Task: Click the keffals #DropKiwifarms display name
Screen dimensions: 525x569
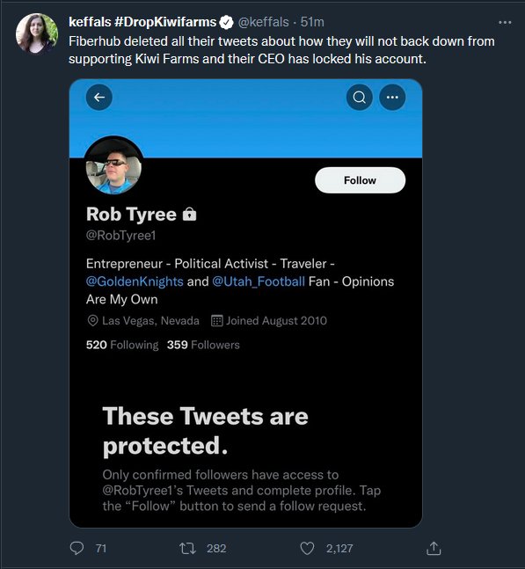Action: (142, 22)
